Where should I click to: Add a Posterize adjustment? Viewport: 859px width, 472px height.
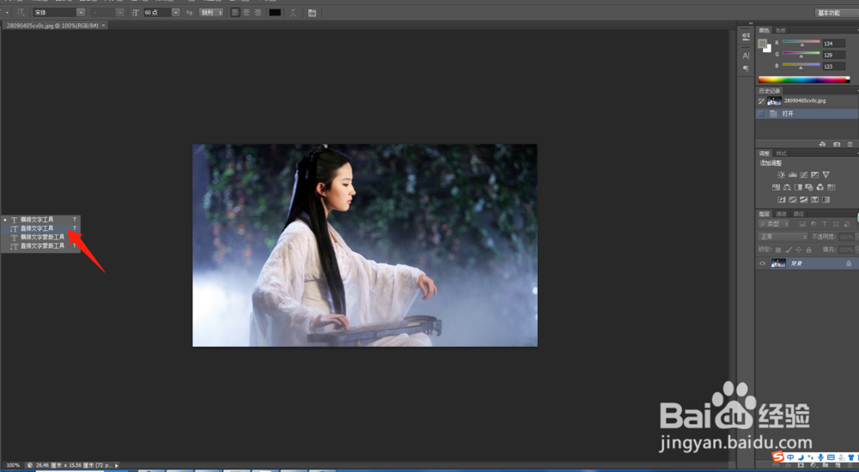pyautogui.click(x=793, y=200)
